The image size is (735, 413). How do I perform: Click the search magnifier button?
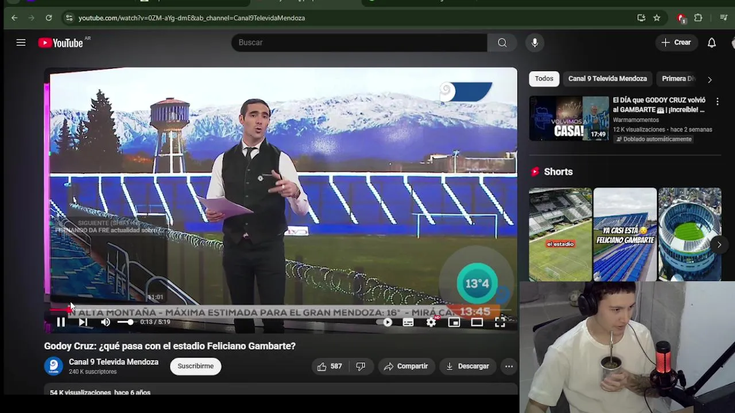pos(502,42)
